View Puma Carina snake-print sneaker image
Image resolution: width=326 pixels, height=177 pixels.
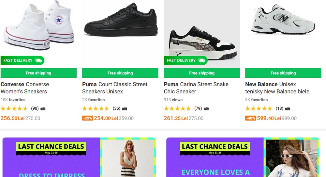tap(202, 42)
